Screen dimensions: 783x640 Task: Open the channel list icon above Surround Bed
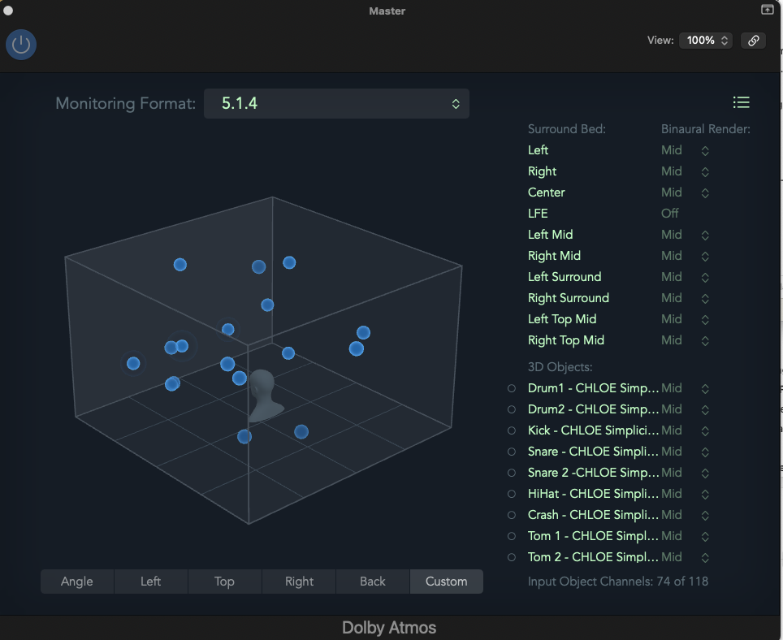point(741,102)
